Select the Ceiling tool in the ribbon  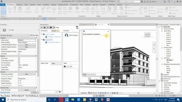49,9
